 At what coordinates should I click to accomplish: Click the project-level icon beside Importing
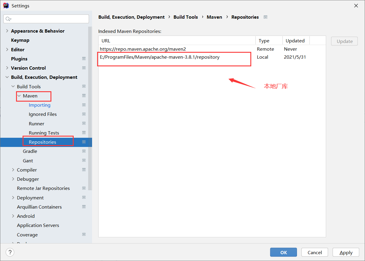coord(84,105)
